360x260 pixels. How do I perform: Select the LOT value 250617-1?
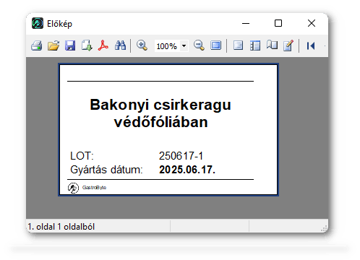pos(181,156)
